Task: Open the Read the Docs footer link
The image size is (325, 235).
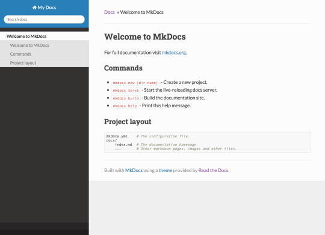Action: pos(213,170)
